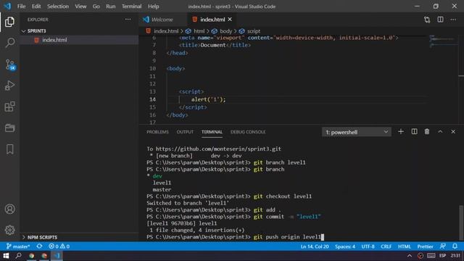Image resolution: width=464 pixels, height=261 pixels.
Task: Change encoding via UTF-8 status item
Action: click(x=368, y=246)
